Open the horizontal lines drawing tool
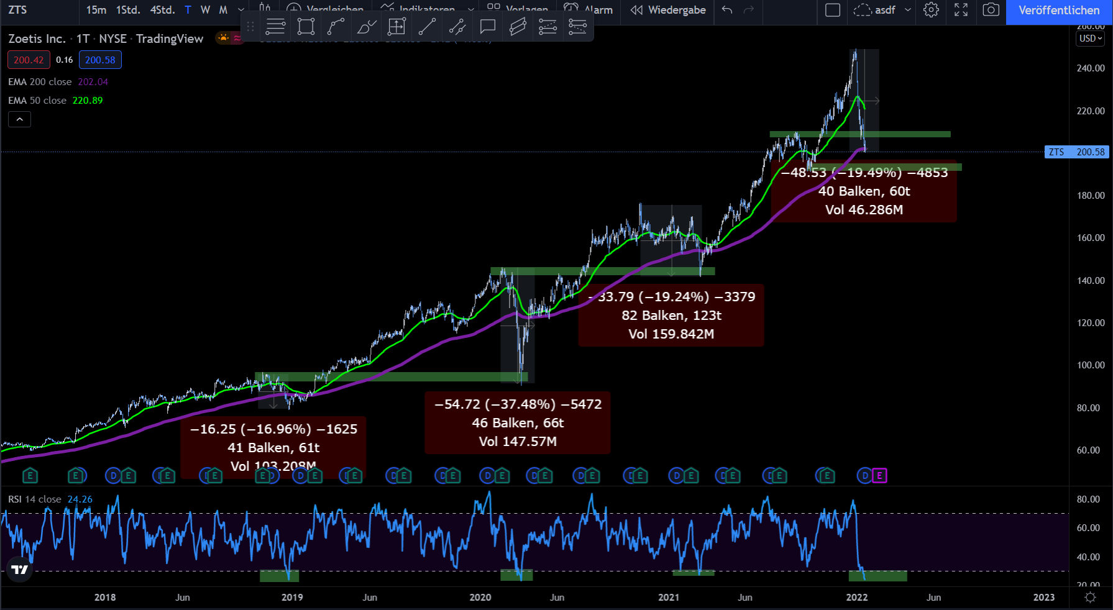1113x610 pixels. pyautogui.click(x=275, y=27)
